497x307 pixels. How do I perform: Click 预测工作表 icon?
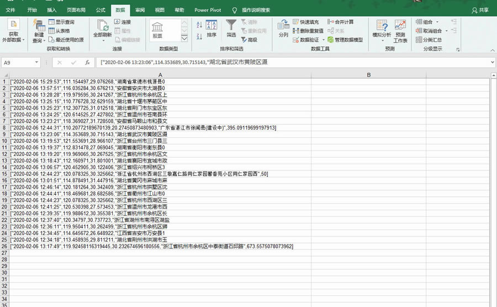400,31
